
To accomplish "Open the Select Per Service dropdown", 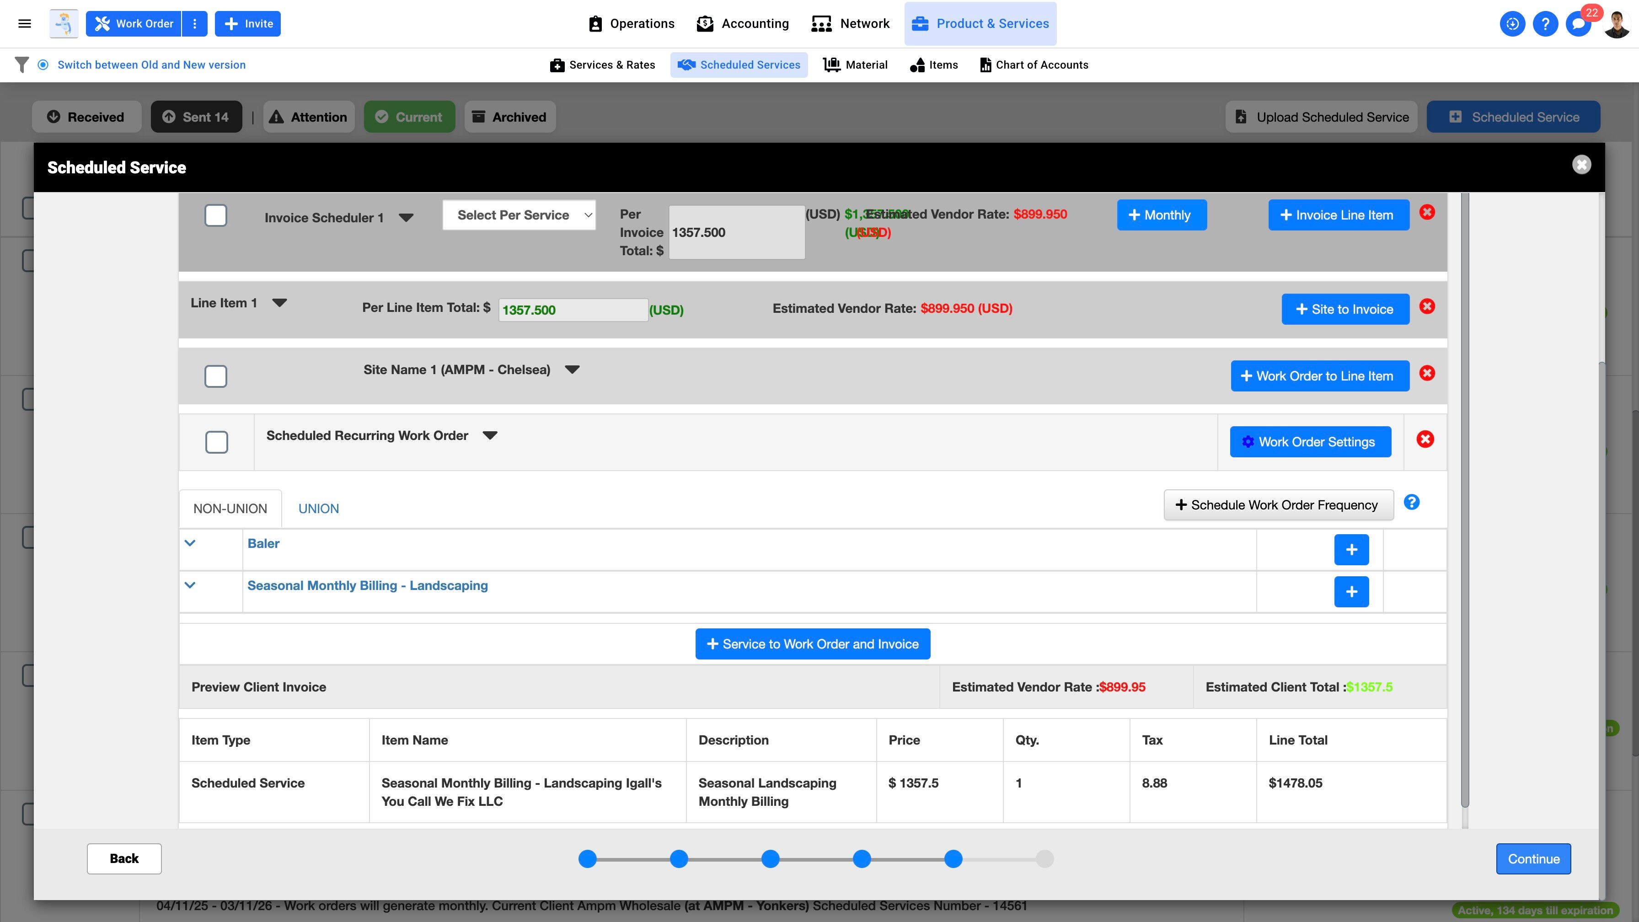I will click(x=519, y=215).
